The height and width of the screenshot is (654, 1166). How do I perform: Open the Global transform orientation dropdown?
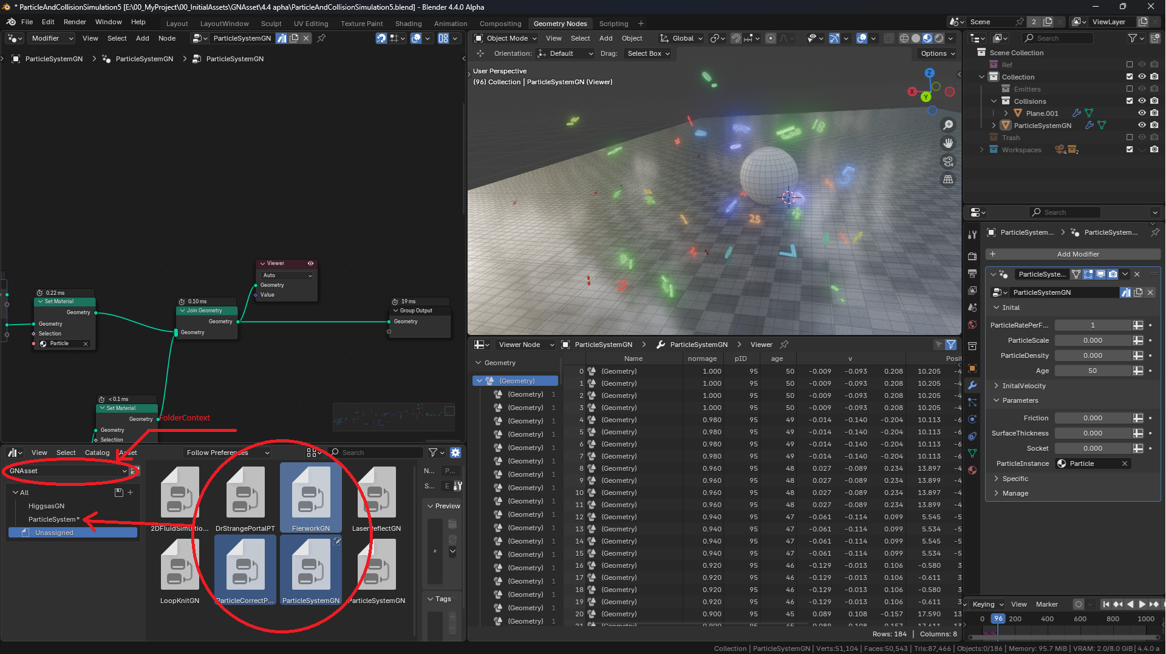click(x=681, y=38)
